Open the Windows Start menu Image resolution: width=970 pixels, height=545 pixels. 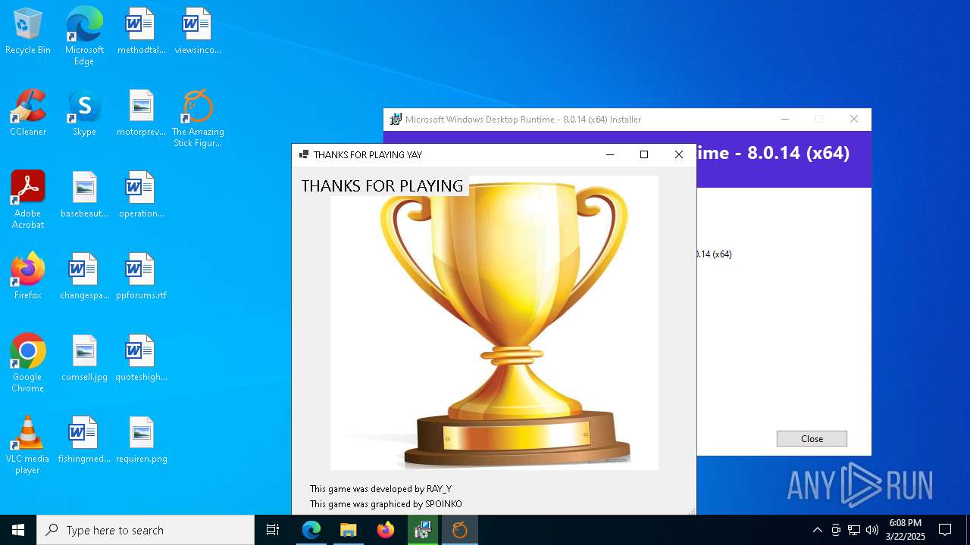[18, 530]
